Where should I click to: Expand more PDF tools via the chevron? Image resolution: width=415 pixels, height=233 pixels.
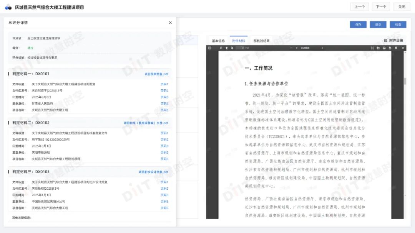pos(403,48)
